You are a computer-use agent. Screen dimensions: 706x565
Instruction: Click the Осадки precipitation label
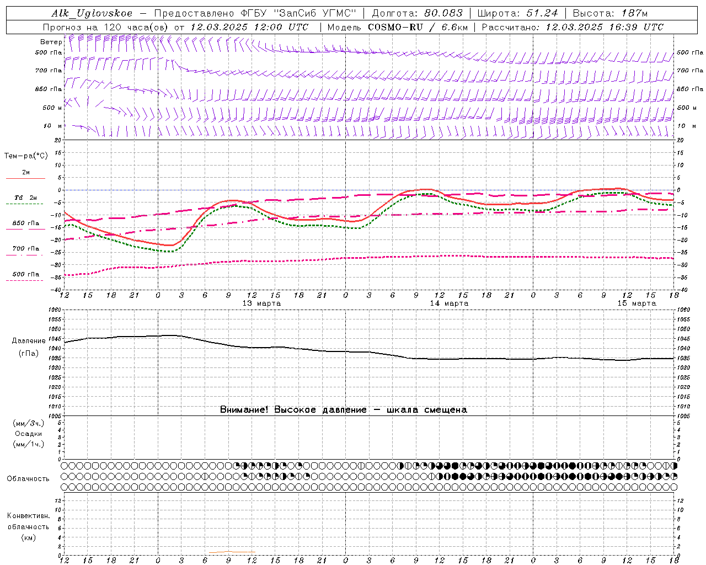(x=29, y=434)
